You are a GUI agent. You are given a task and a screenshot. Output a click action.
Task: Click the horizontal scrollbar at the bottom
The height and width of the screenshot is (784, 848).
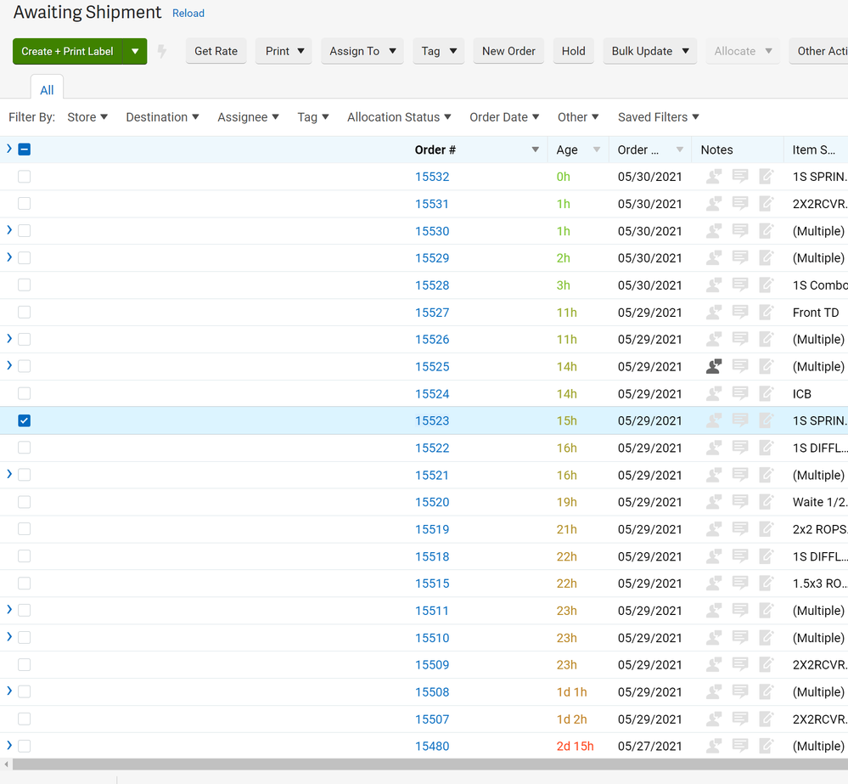[424, 764]
